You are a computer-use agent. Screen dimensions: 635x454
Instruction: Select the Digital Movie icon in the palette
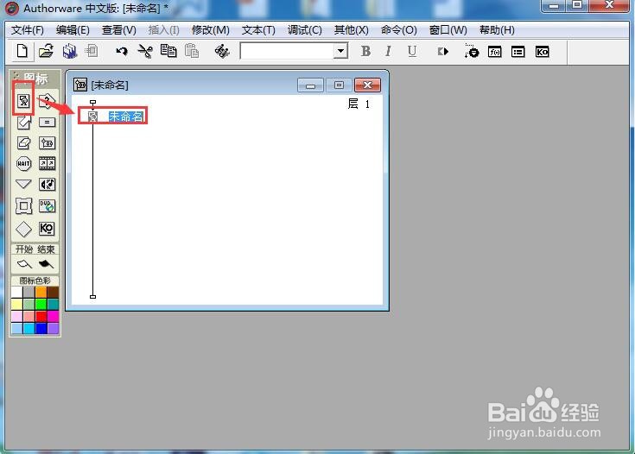click(x=47, y=163)
